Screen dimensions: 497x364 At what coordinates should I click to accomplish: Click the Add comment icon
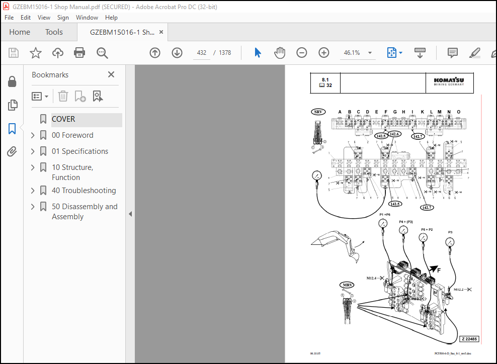coord(452,53)
